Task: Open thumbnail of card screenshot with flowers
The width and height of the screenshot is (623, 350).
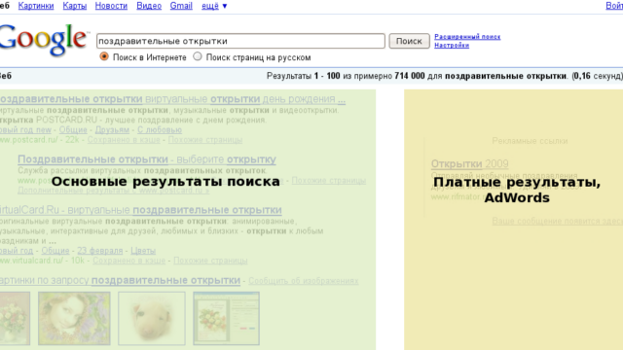Action: click(227, 318)
